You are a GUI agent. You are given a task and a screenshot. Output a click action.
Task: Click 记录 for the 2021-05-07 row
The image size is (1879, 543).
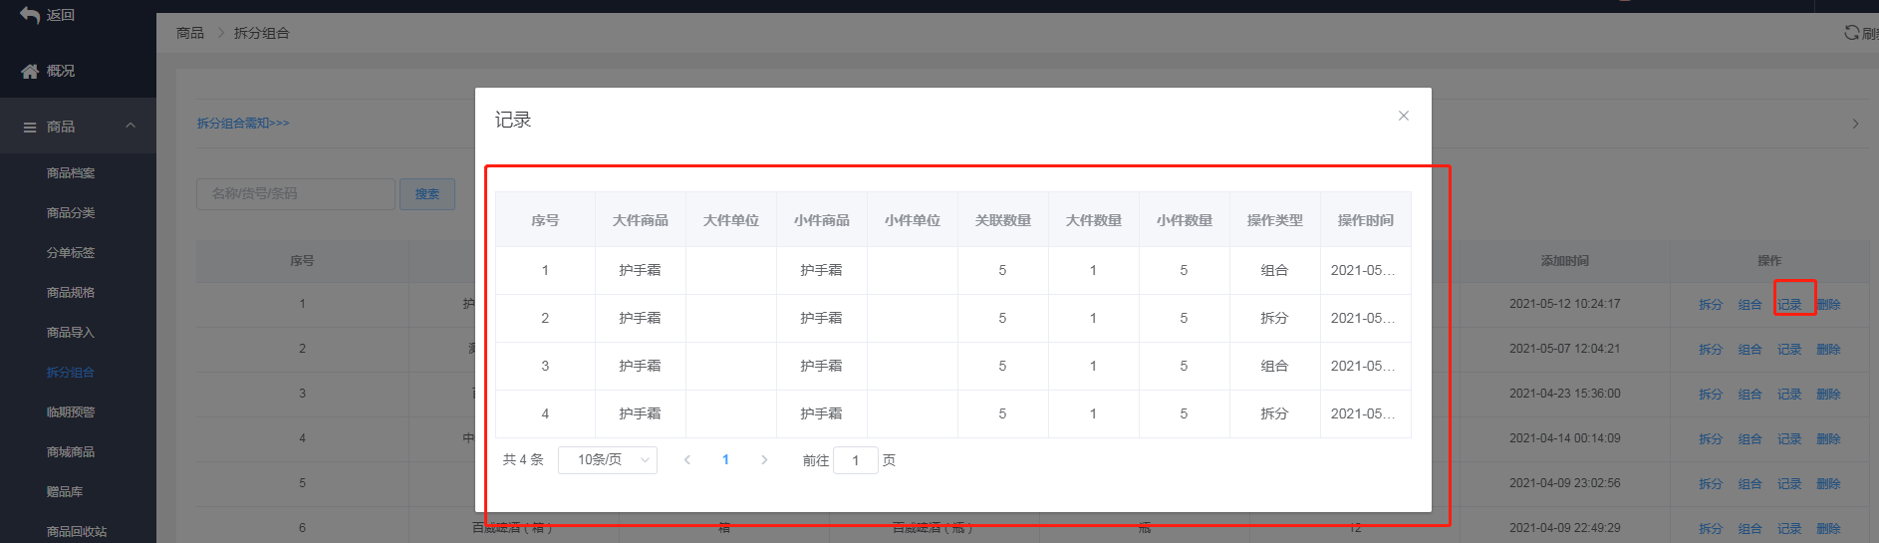tap(1790, 350)
